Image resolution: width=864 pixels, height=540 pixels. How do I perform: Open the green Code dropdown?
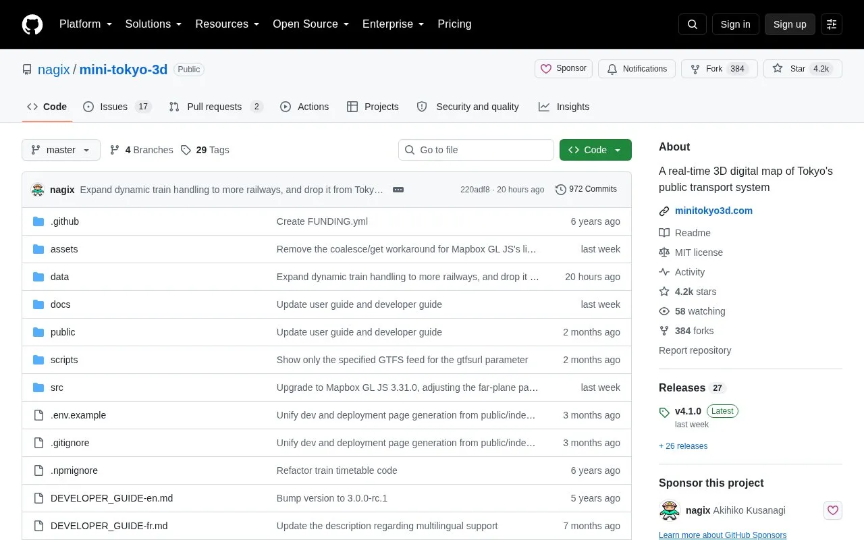tap(595, 150)
